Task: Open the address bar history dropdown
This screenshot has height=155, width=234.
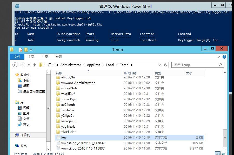Action: (160, 65)
